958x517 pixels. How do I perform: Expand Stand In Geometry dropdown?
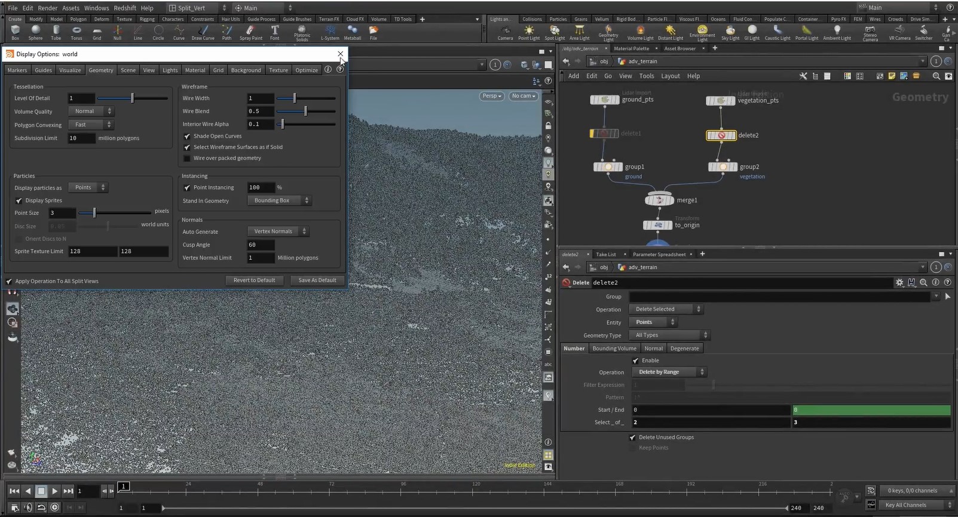279,201
